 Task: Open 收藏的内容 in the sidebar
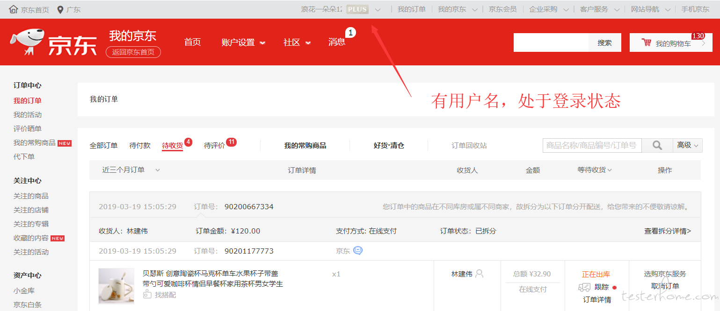pos(31,238)
